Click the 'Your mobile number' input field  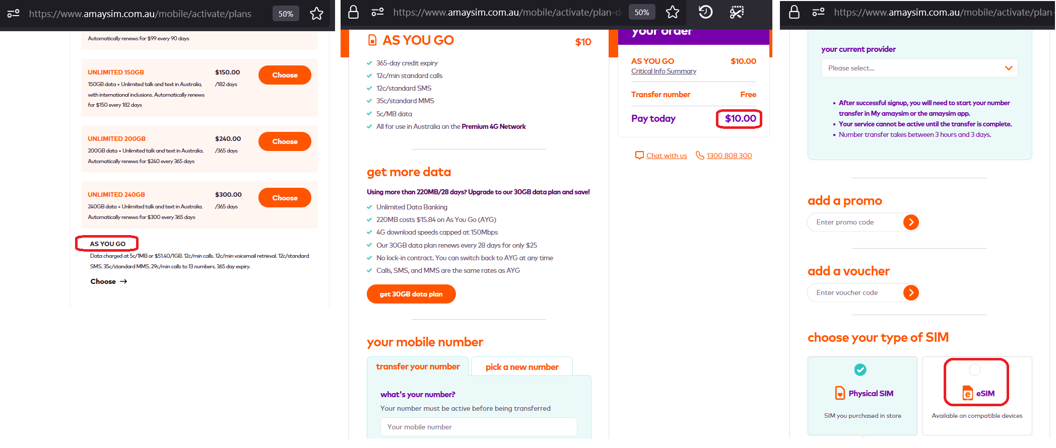(479, 427)
